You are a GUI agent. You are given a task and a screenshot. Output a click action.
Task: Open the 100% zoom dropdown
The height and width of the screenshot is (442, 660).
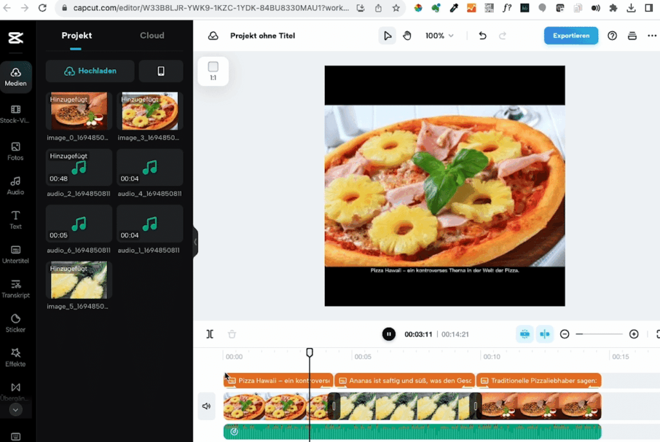[439, 36]
